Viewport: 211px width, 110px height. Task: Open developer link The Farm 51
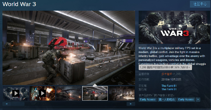point(169,86)
